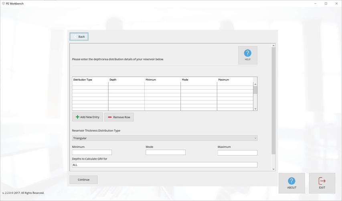Click the table's scroll up arrow

coord(255,84)
